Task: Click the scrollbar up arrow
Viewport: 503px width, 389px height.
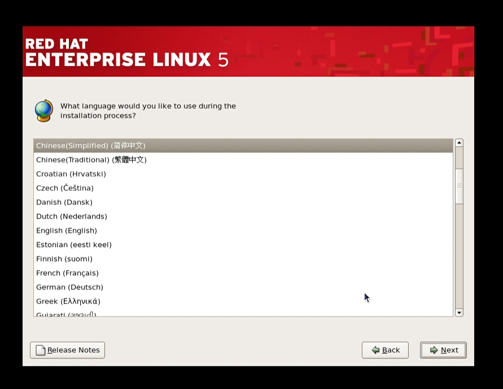Action: (459, 143)
